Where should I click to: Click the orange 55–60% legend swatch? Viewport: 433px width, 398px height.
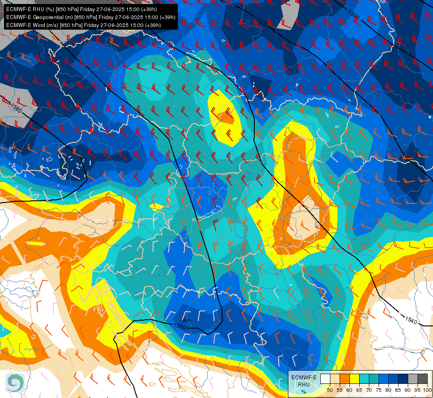tap(345, 379)
